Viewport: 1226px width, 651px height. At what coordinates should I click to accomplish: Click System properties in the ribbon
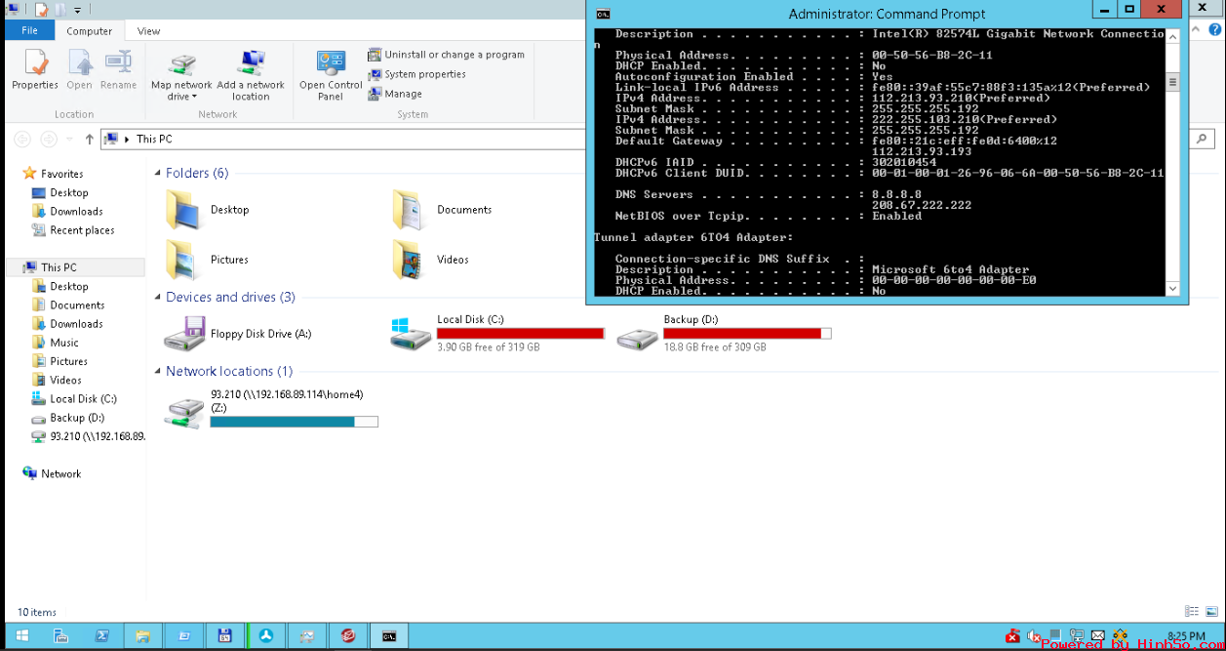point(424,74)
